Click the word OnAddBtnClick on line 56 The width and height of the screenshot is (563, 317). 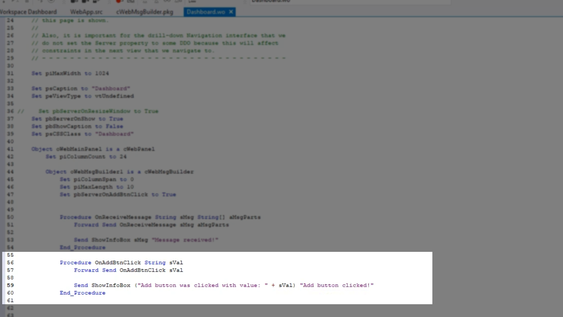point(118,262)
